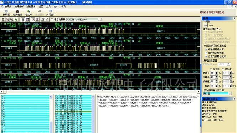Select row 047 in the left list

tap(25, 96)
